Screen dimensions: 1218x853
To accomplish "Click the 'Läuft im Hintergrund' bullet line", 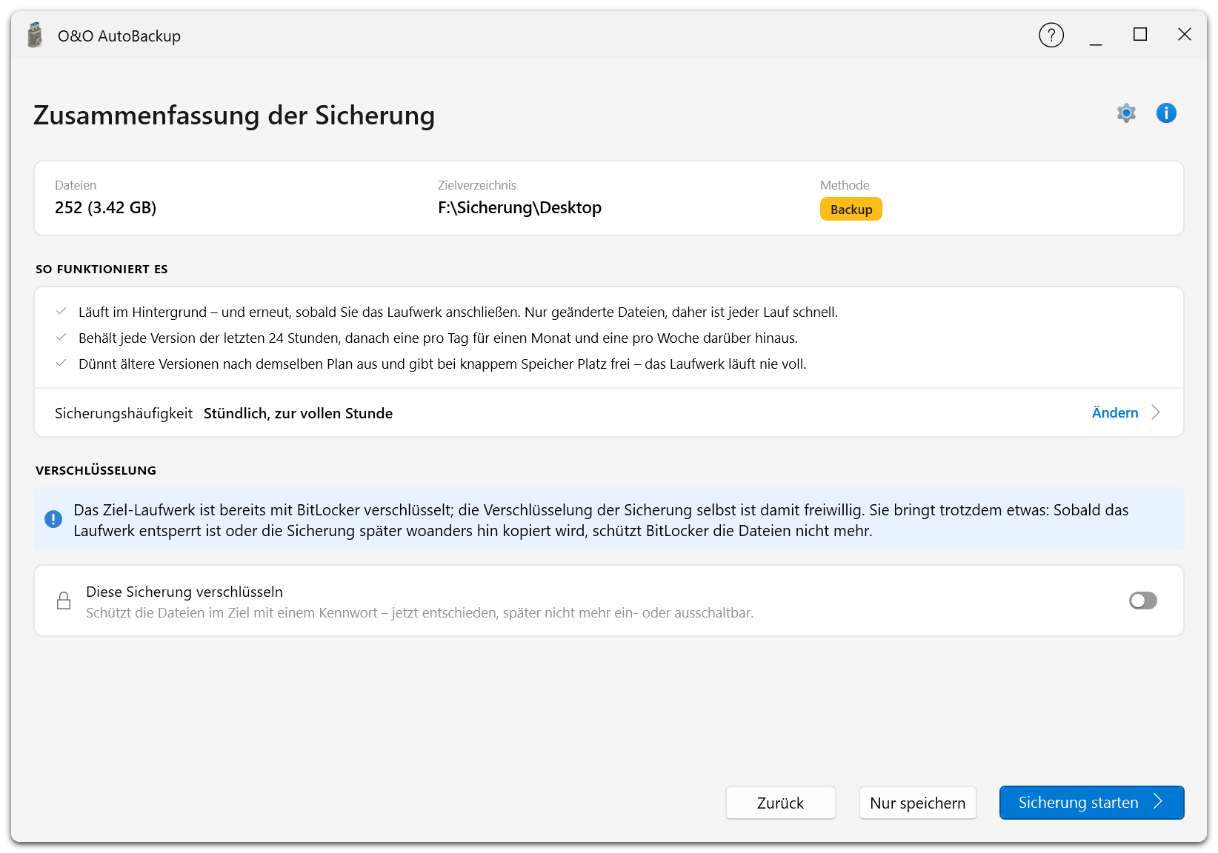I will [458, 312].
